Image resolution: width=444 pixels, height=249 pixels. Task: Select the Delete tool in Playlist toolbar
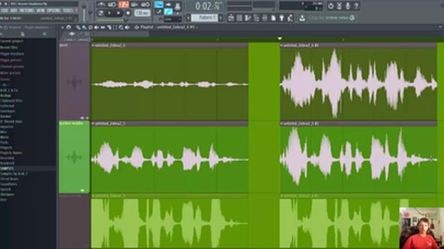[x=90, y=28]
